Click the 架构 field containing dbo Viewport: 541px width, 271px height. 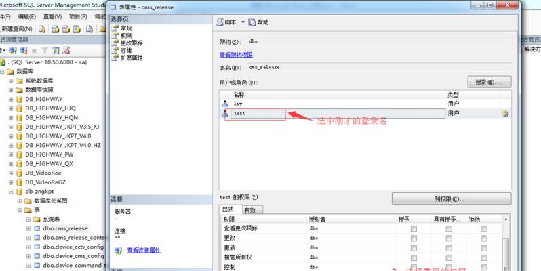point(380,41)
